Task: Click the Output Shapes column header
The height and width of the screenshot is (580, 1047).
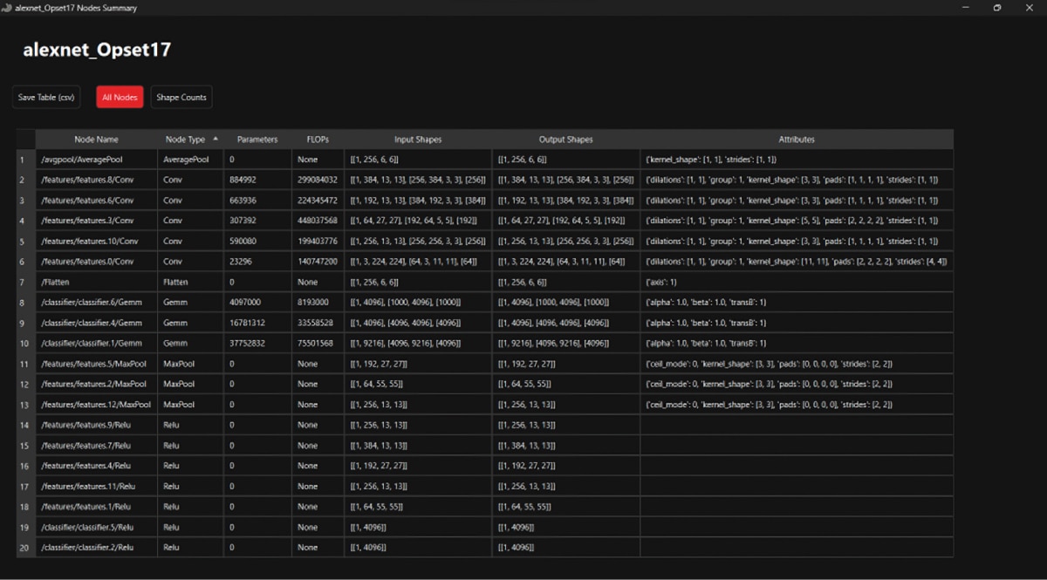Action: [565, 140]
